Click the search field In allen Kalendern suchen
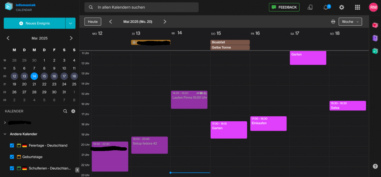The height and width of the screenshot is (177, 381). click(141, 7)
